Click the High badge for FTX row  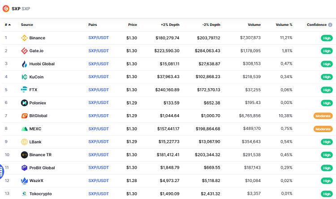[x=327, y=90]
